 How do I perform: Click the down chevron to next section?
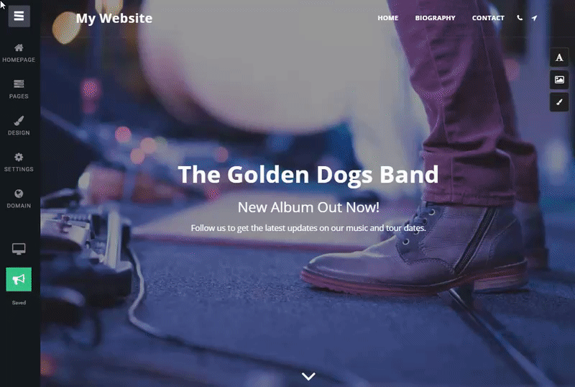tap(308, 376)
